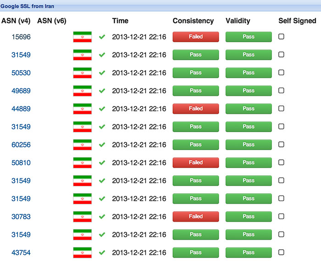Click the Iran flag in the 15696 row
This screenshot has height=264, width=321.
[x=82, y=37]
